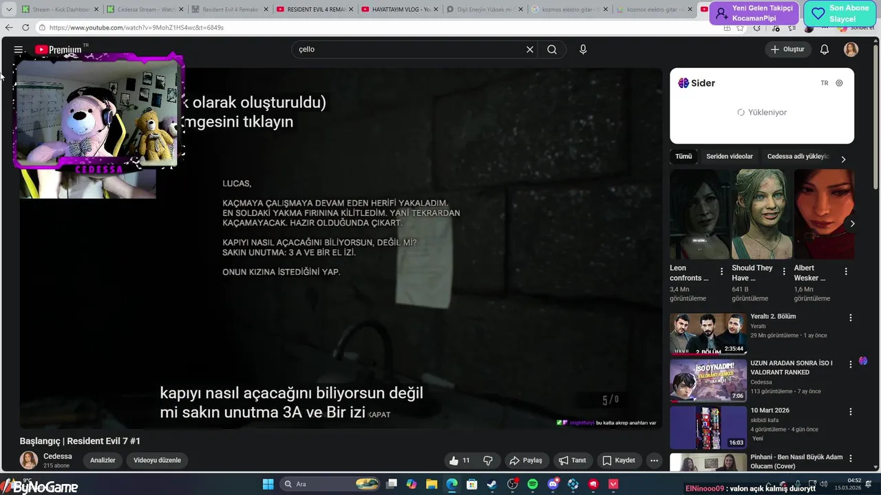Bookmark the page with the star icon

[x=740, y=27]
